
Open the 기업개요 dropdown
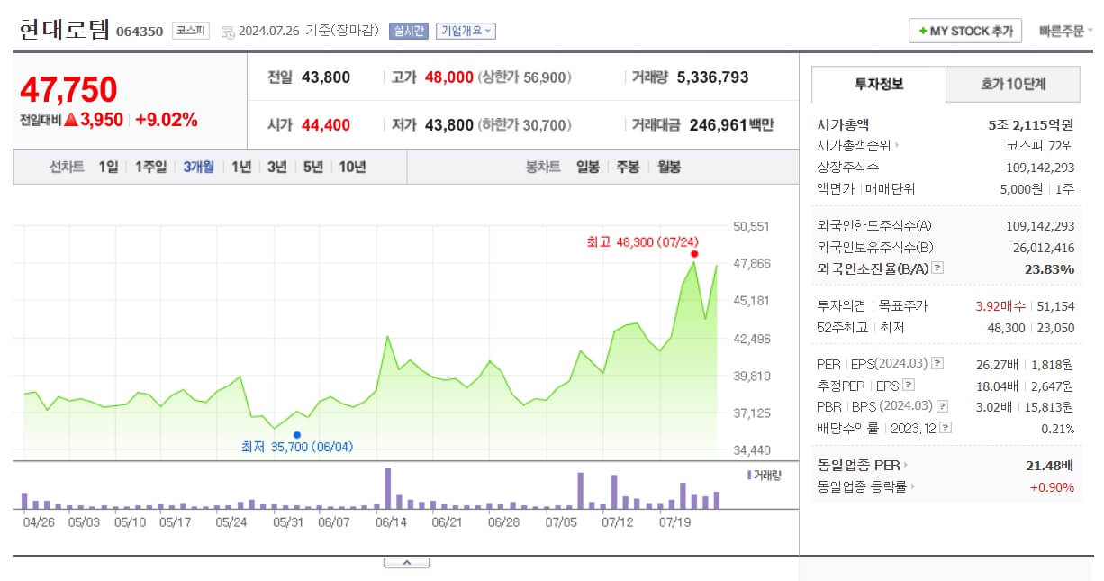click(x=466, y=31)
